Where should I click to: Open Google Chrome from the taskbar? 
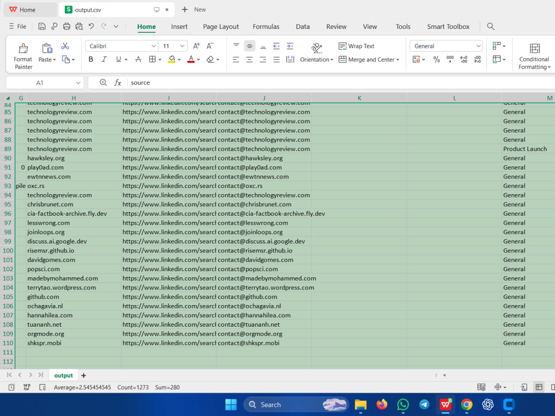pos(467,404)
